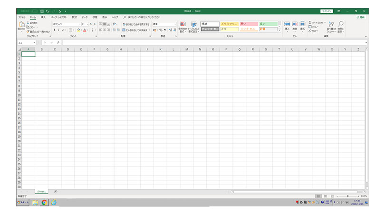The image size is (385, 214).
Task: Apply the green Good cell style
Action: pos(269,24)
